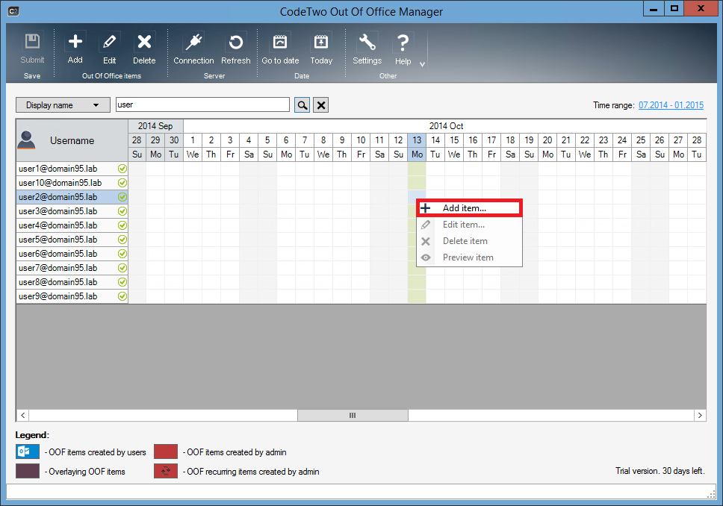Click the recurring admin OOF items legend icon
723x506 pixels.
pos(166,471)
